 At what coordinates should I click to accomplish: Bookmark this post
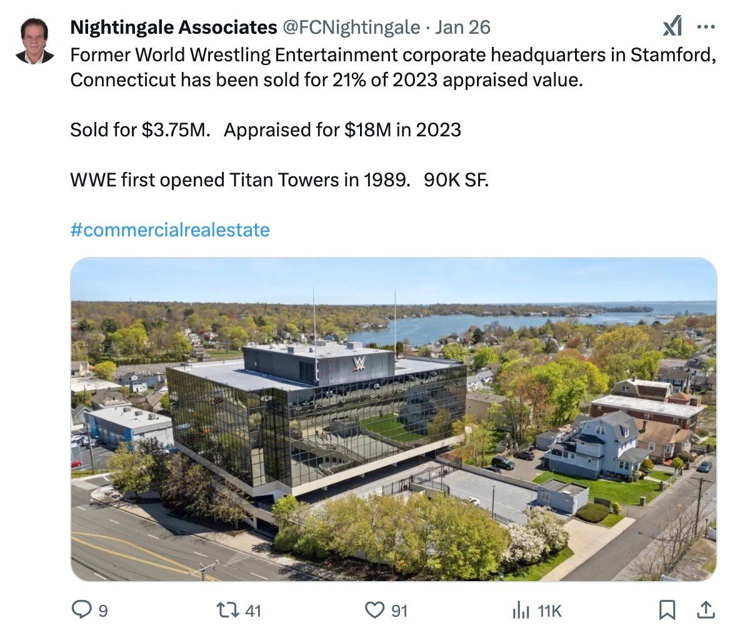click(667, 610)
